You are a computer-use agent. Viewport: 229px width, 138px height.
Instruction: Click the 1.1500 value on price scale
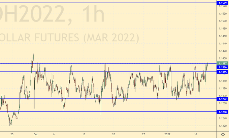tap(222, 21)
